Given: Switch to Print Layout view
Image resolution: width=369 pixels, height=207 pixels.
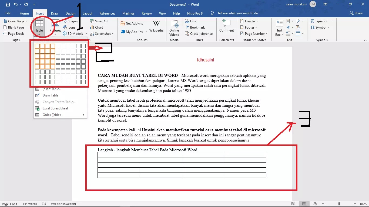Looking at the screenshot, I should tap(304, 204).
